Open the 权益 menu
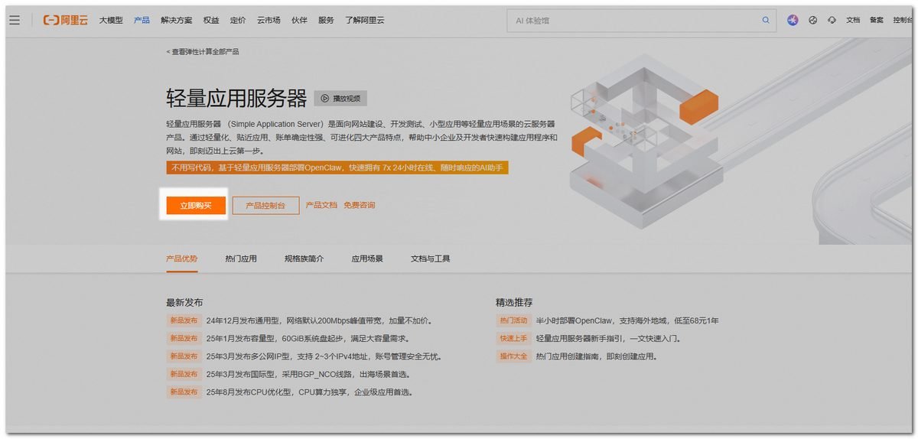 (211, 20)
